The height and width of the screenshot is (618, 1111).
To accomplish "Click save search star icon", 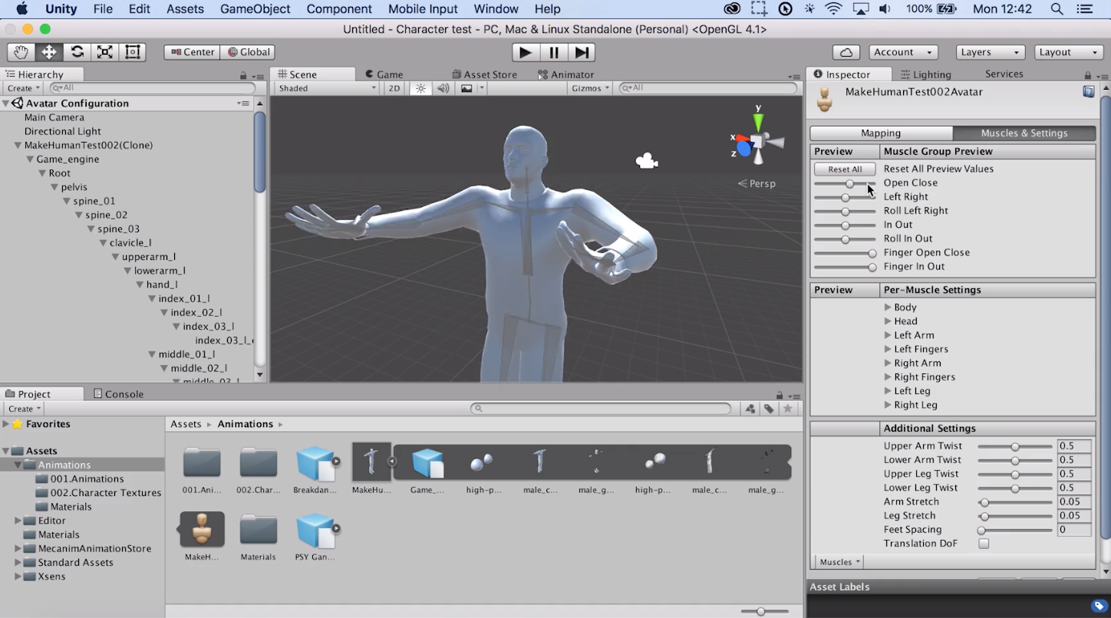I will [787, 409].
